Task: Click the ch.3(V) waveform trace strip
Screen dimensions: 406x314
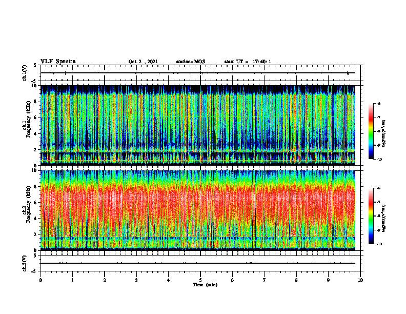Action: click(x=198, y=263)
